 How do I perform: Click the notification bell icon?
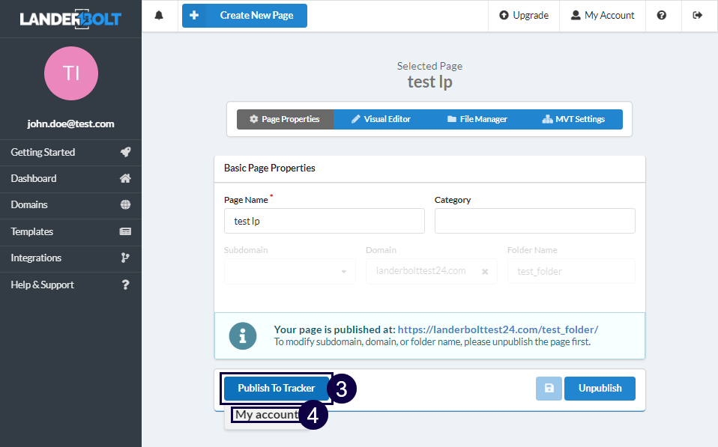(x=159, y=15)
